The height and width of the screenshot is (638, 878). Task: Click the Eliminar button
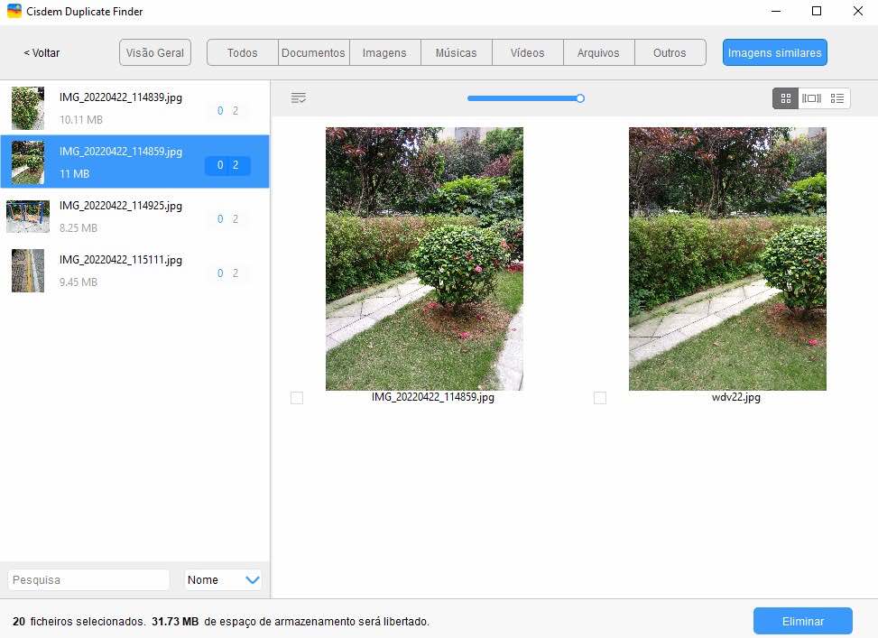point(802,621)
